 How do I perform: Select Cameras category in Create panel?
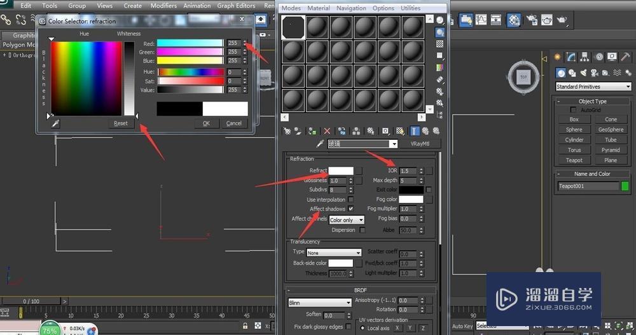pos(594,73)
